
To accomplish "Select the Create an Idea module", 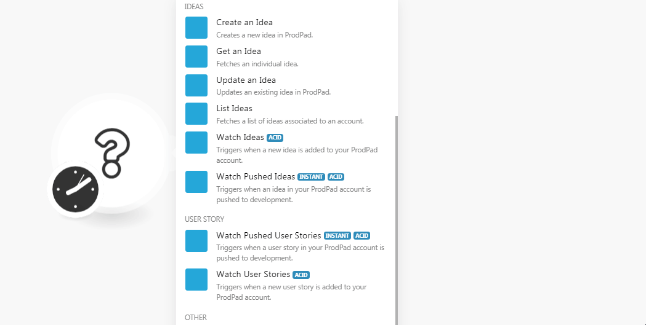I will [244, 23].
